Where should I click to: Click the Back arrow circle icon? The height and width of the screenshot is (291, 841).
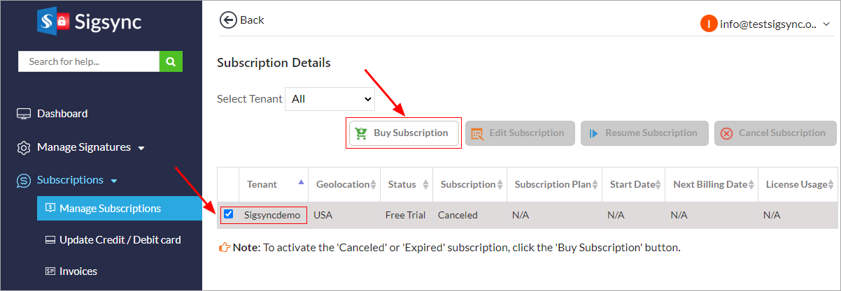click(x=228, y=20)
